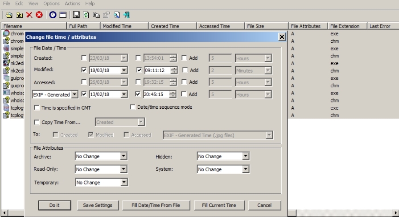This screenshot has height=217, width=399.
Task: Select the first simple file row icon
Action: [x=6, y=48]
